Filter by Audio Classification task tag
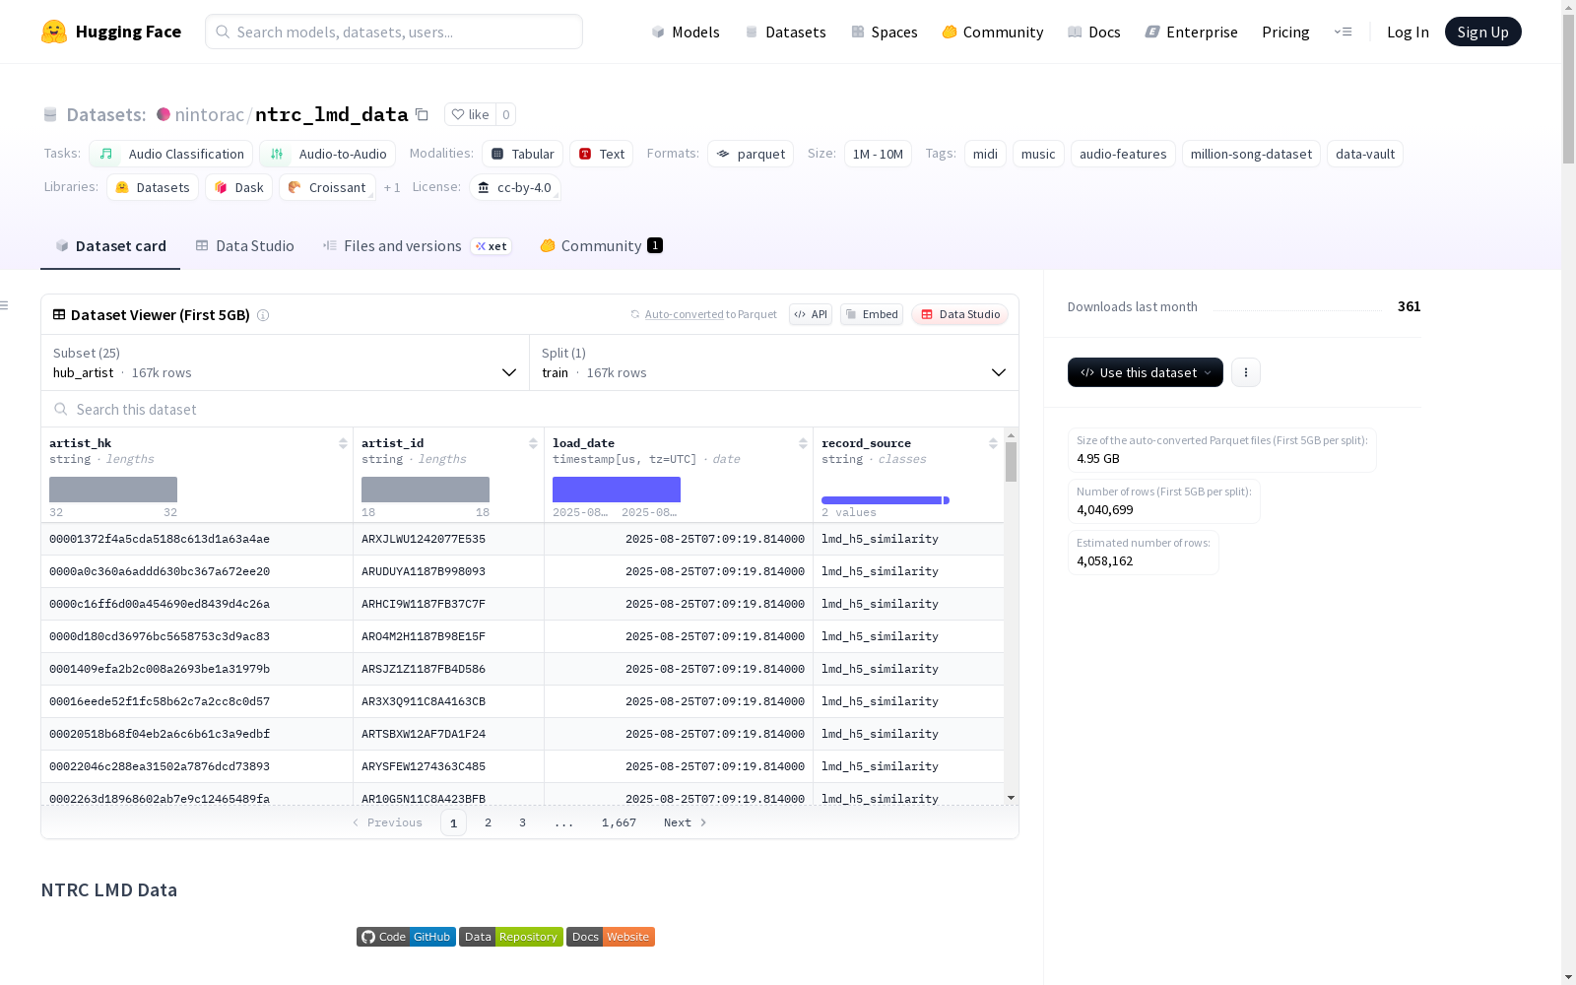 tap(171, 154)
